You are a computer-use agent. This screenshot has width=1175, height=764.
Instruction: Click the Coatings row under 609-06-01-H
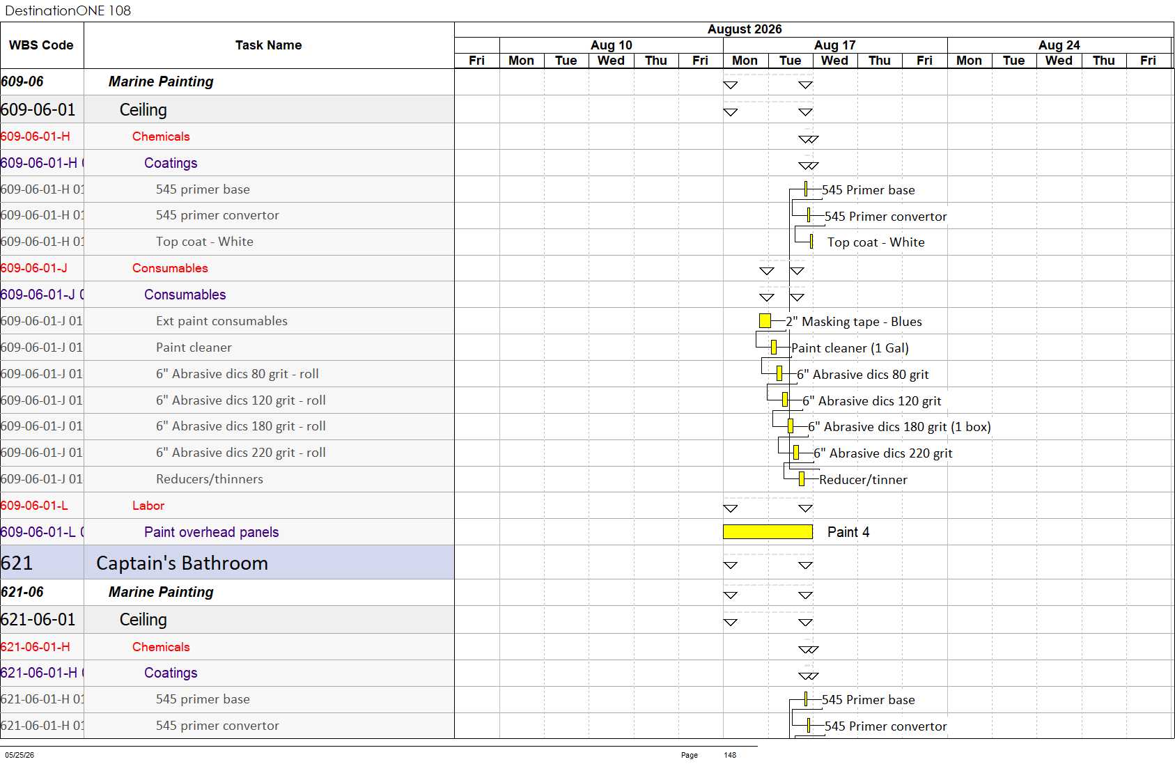click(227, 163)
